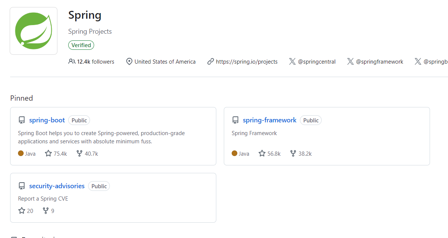Click the chain link icon beside spring.io
Viewport: 448px width, 238px height.
tap(211, 62)
